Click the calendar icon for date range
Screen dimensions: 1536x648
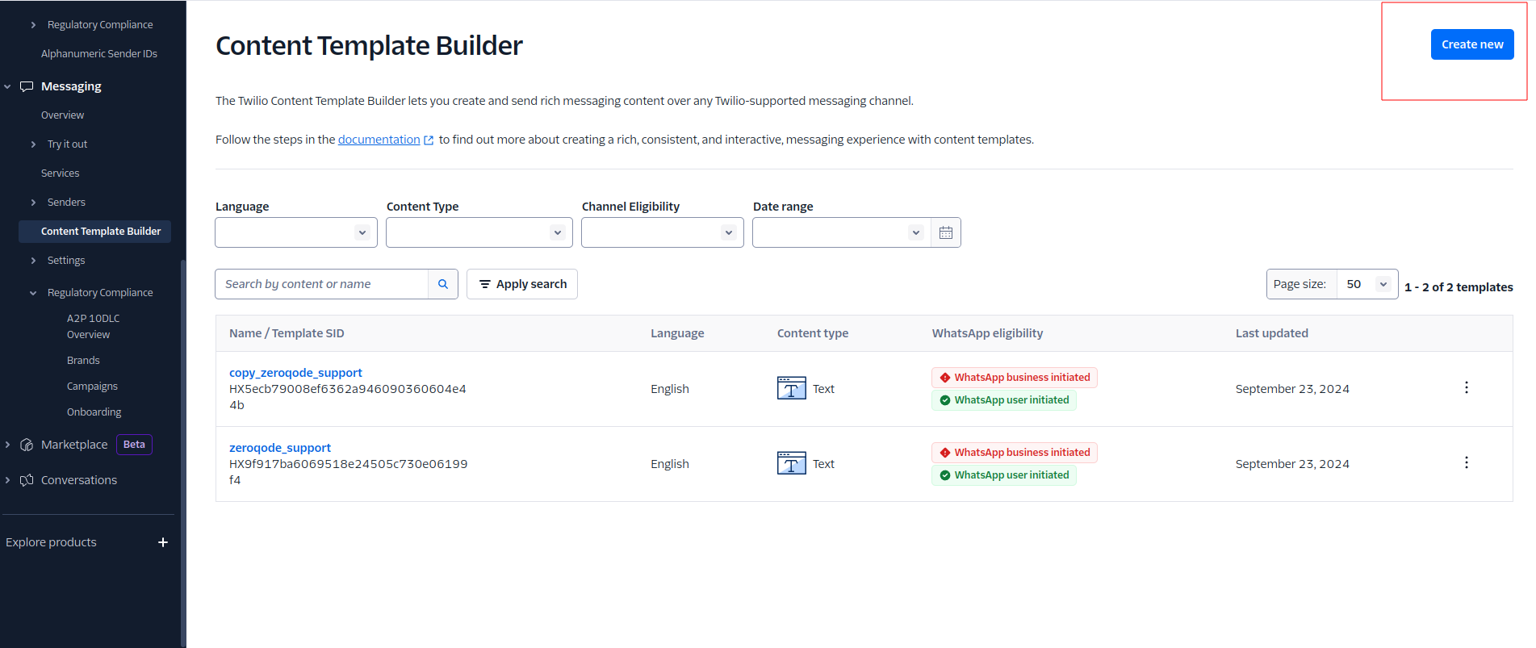946,232
